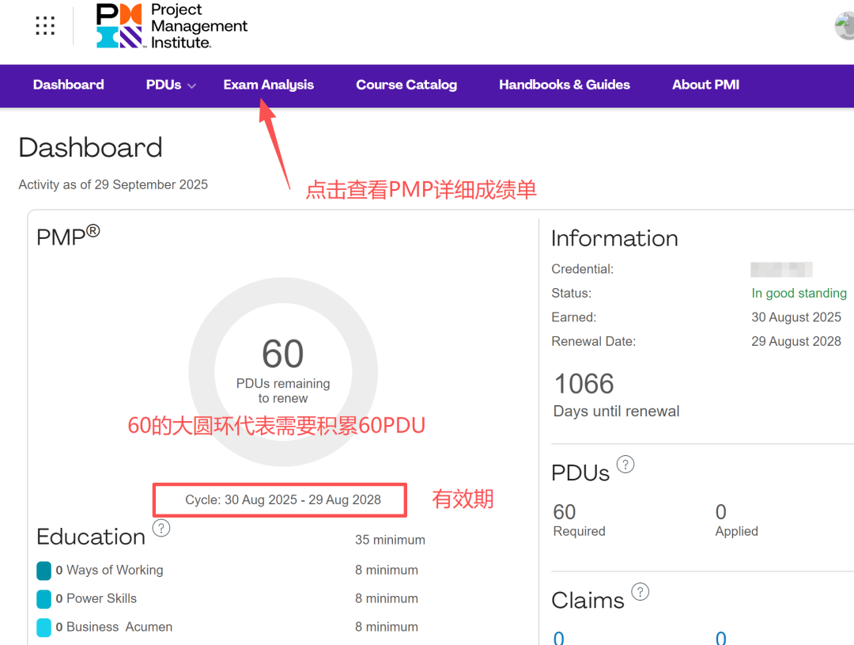This screenshot has height=645, width=854.
Task: Click the 'Cycle: 30 Aug 2025 - 29 Aug 2028' text
Action: point(283,500)
